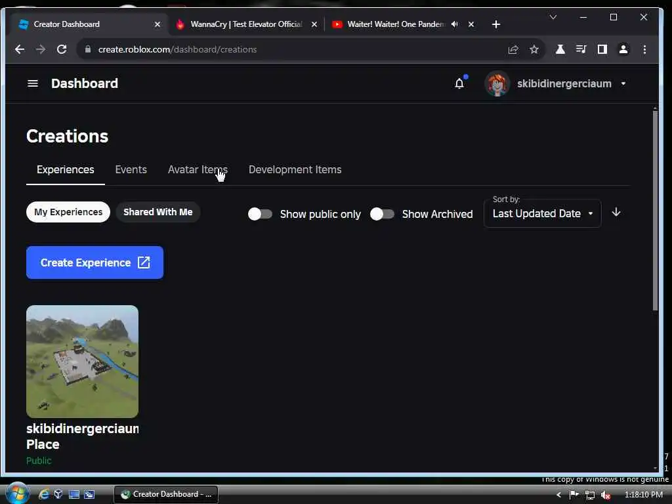Click the muted volume tray icon
This screenshot has height=504, width=672.
[x=605, y=495]
